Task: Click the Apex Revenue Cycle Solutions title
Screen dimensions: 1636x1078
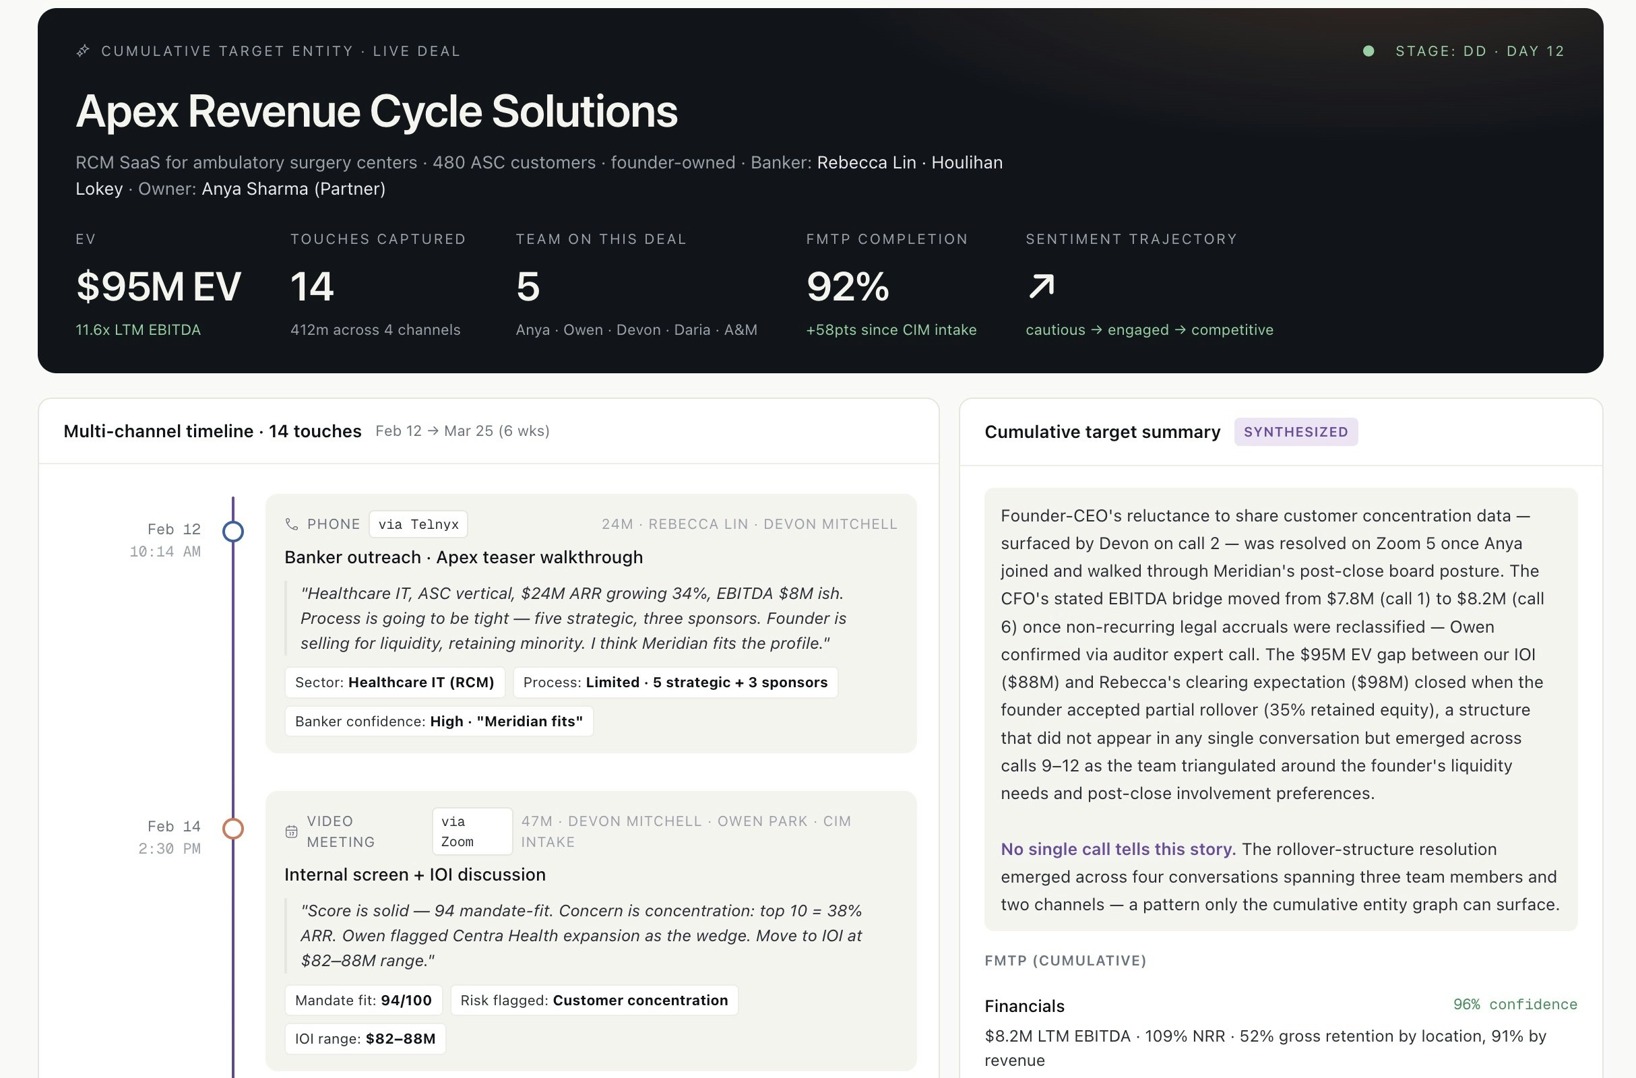Action: coord(377,111)
